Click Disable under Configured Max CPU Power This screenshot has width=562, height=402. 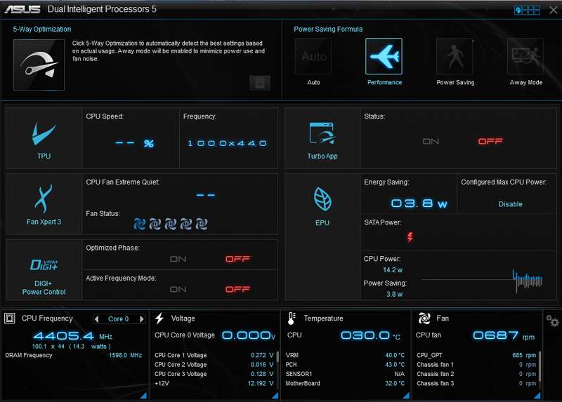tap(510, 204)
